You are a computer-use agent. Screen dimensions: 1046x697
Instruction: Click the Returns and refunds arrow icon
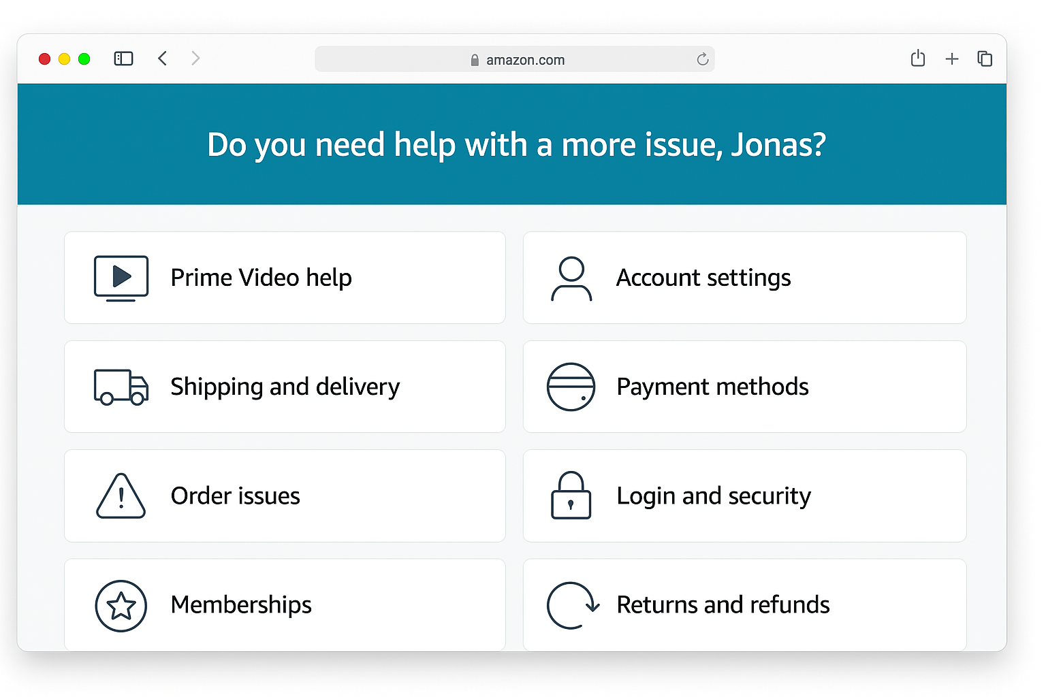coord(572,605)
